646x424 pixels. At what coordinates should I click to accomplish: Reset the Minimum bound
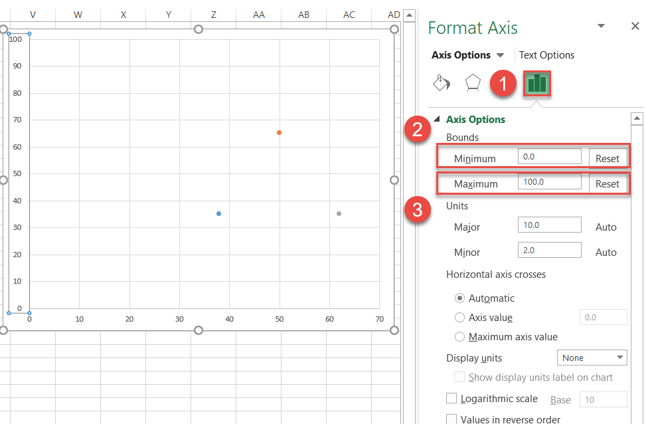(x=607, y=158)
